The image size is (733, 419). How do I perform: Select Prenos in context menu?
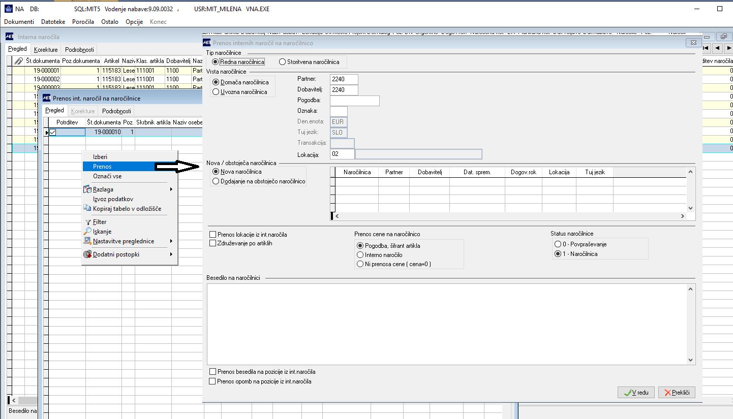click(x=102, y=167)
